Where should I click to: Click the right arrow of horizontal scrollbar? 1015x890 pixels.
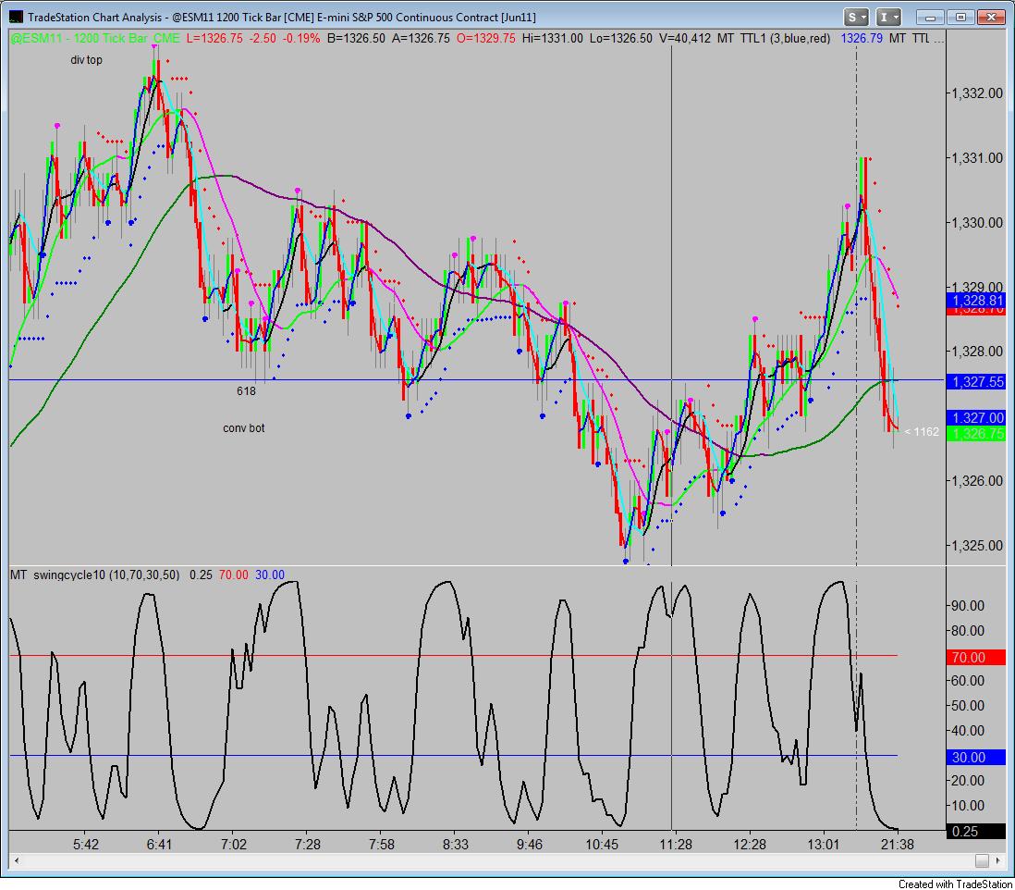pyautogui.click(x=997, y=860)
